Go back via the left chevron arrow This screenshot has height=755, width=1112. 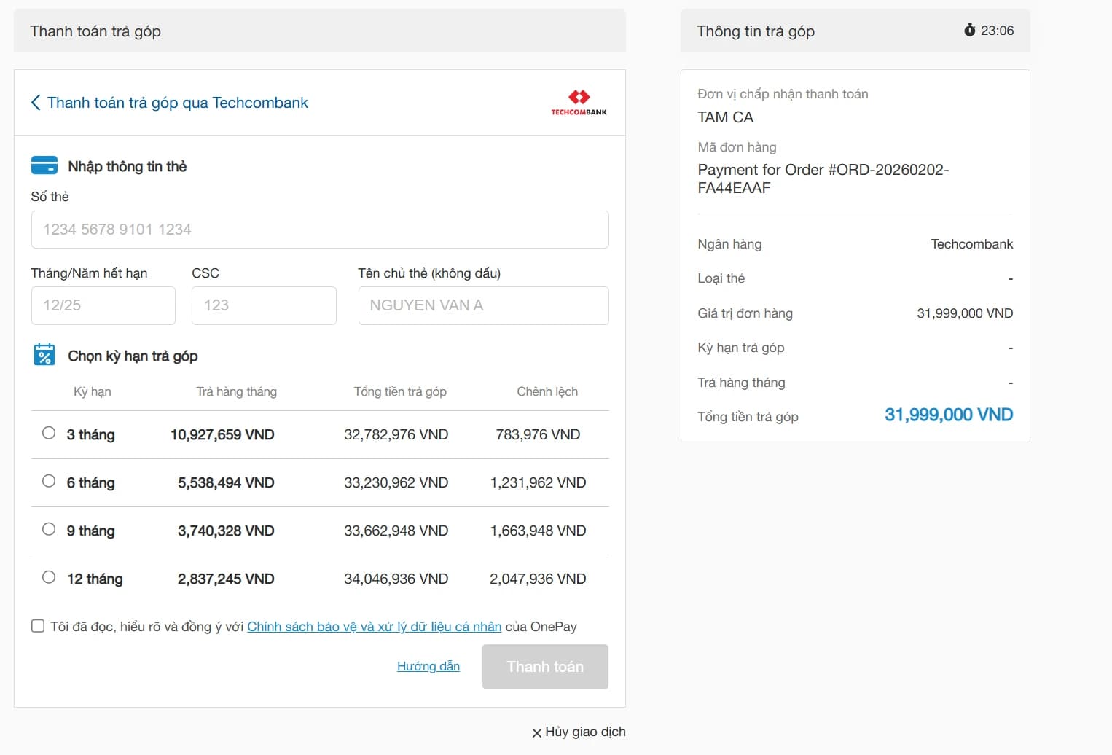tap(36, 103)
